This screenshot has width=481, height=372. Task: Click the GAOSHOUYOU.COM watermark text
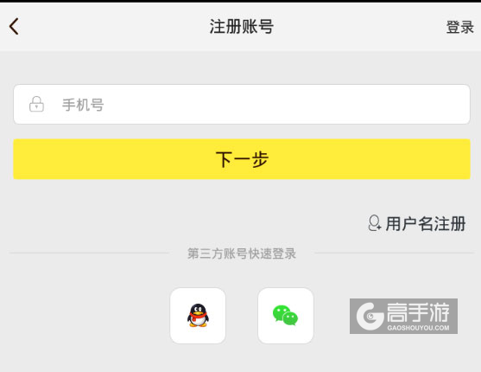tap(418, 328)
